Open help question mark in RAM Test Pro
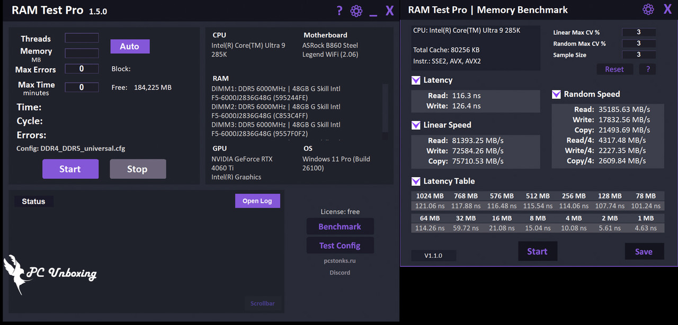Viewport: 678px width, 325px height. pos(340,11)
